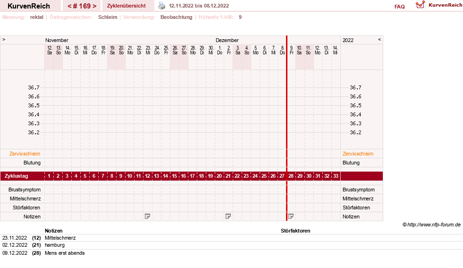Click the 8. Do date column header

[282, 50]
